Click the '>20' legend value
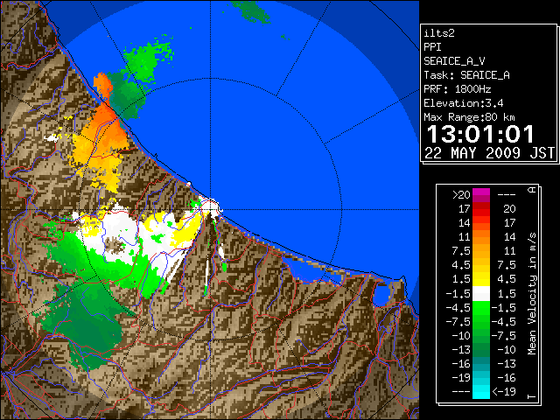Image resolution: width=560 pixels, height=420 pixels. click(461, 195)
